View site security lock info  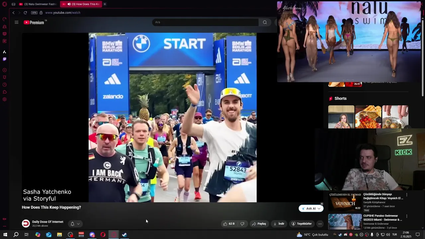pos(41,13)
